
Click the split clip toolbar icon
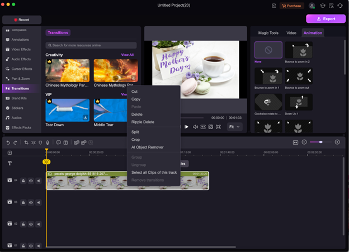[34, 142]
